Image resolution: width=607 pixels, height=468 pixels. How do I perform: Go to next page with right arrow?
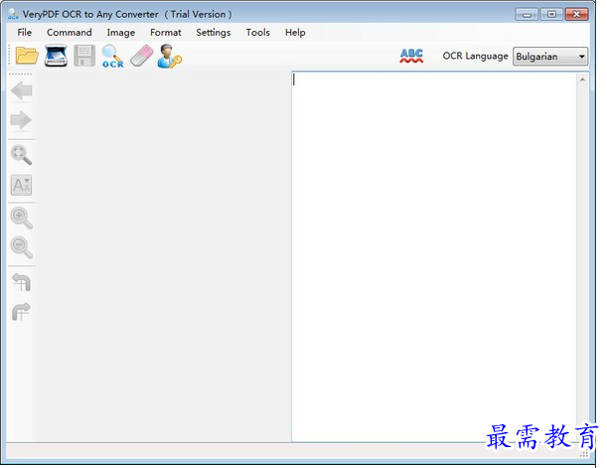(21, 120)
